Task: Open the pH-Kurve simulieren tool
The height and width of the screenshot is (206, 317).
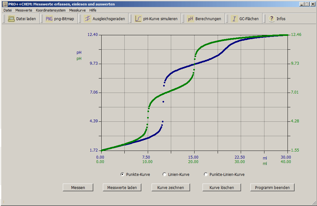Action: pos(156,19)
